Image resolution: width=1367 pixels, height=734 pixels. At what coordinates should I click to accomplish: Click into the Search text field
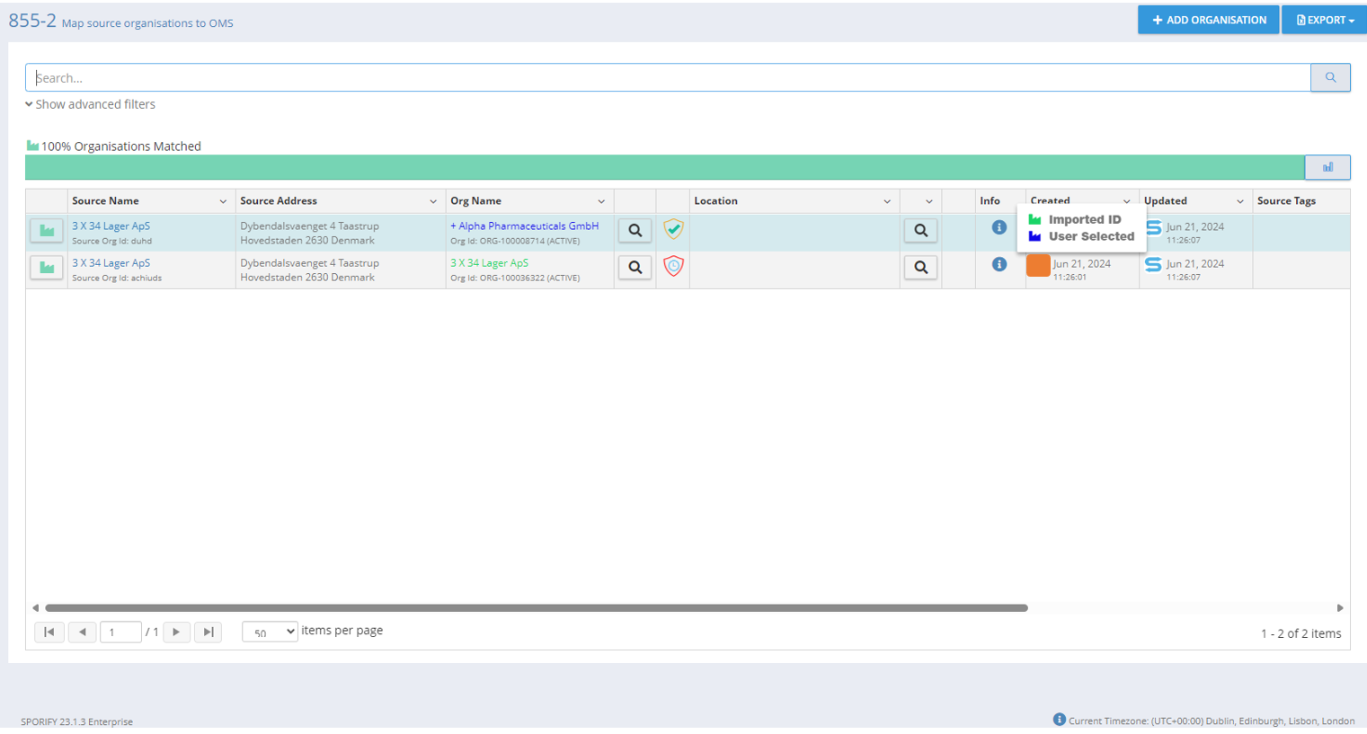667,78
